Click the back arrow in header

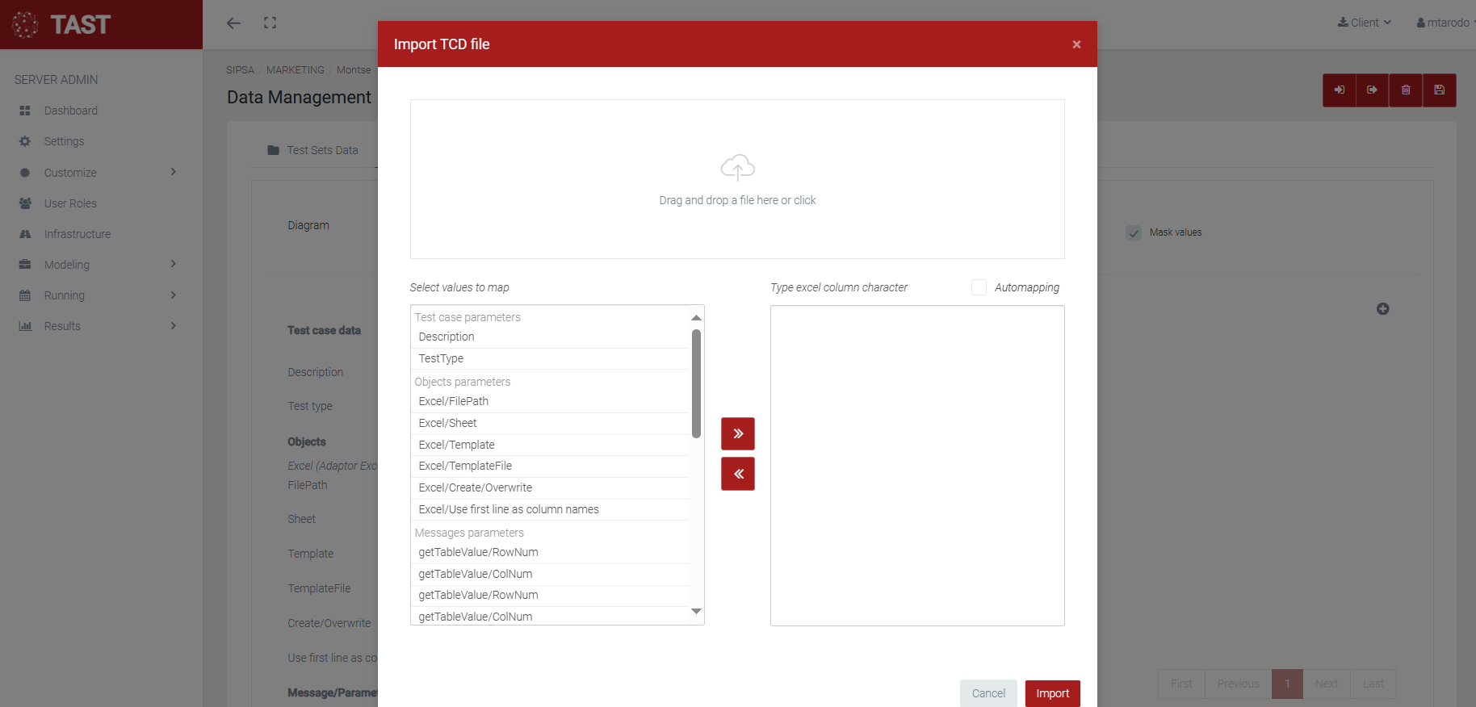coord(233,23)
